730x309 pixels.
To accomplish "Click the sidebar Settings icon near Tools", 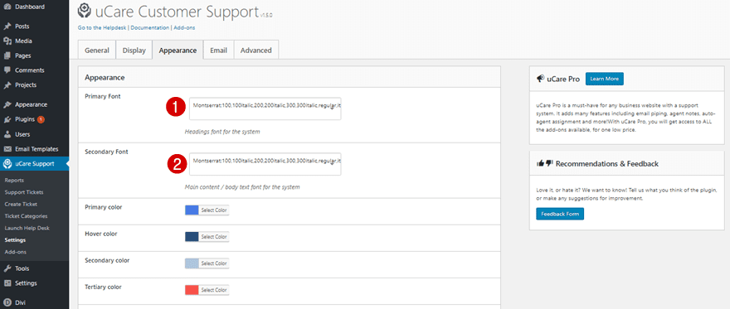I will point(7,283).
